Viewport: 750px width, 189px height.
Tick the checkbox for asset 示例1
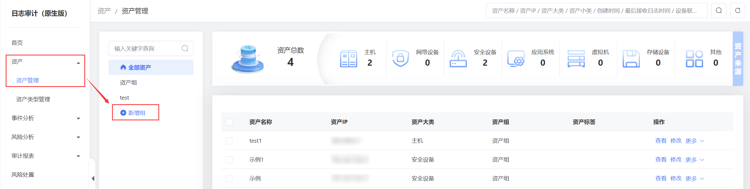229,160
